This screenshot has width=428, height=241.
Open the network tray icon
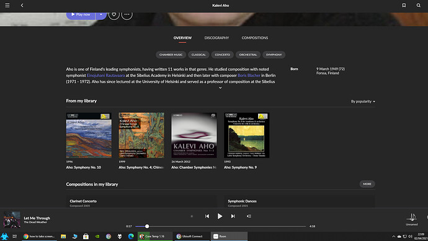pyautogui.click(x=405, y=237)
